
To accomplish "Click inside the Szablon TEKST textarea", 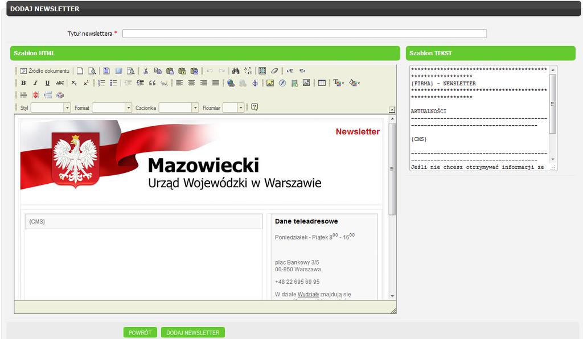I will [x=479, y=118].
